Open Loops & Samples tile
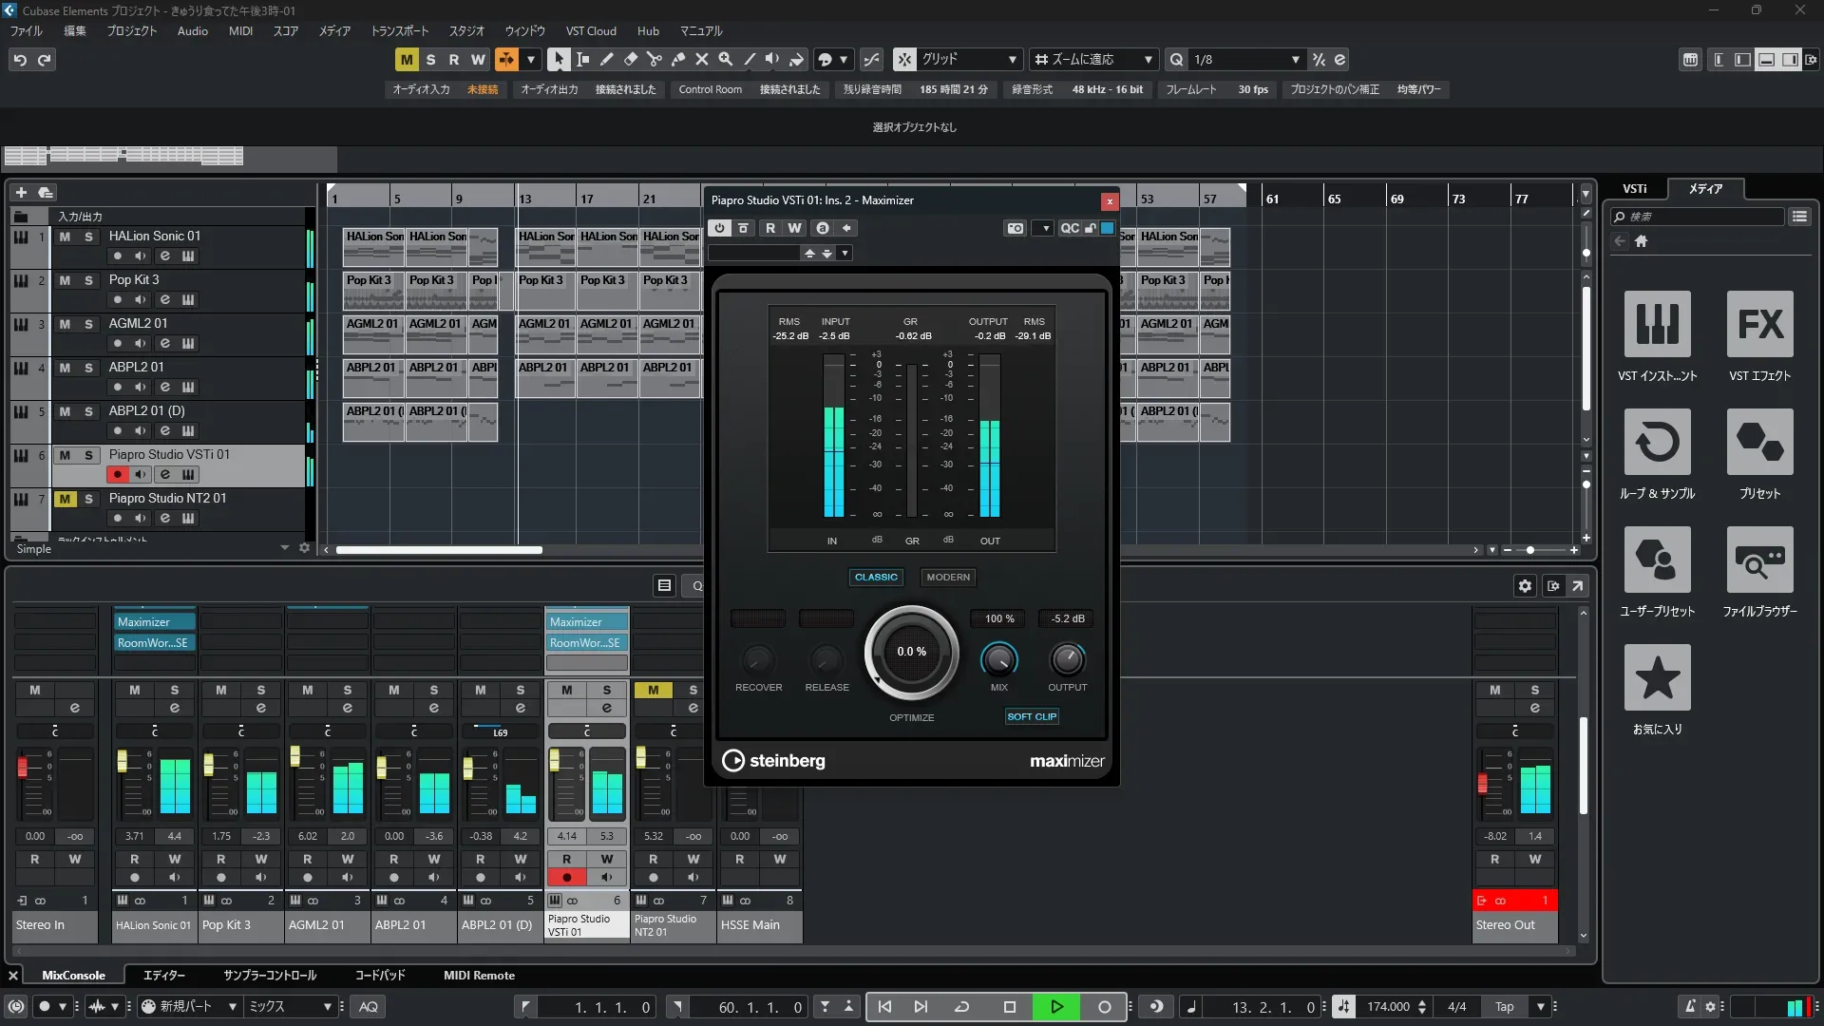This screenshot has width=1824, height=1026. click(1657, 443)
